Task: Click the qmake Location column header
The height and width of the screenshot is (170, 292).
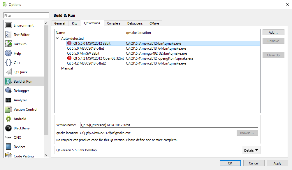Action: coord(193,33)
